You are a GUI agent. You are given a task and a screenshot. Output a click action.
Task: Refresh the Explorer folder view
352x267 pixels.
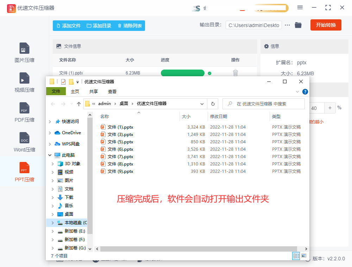coord(213,104)
